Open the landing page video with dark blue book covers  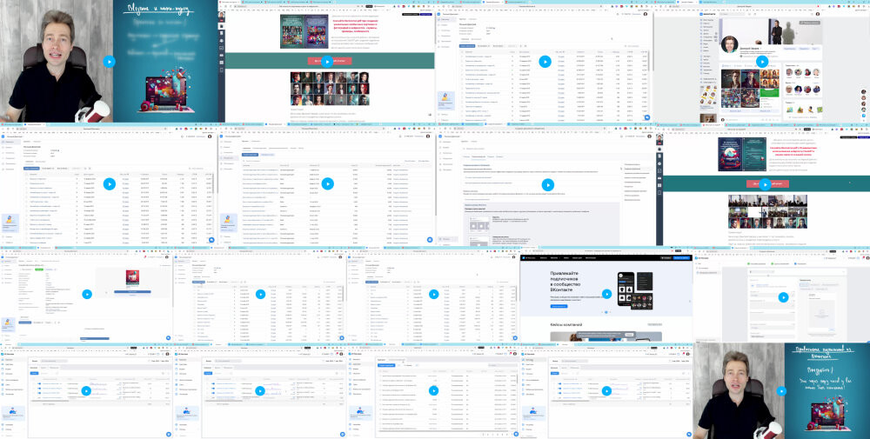pos(765,184)
